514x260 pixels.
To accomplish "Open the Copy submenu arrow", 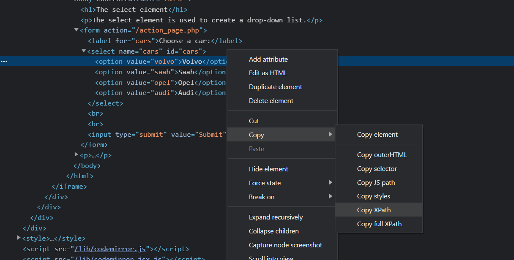I will point(331,135).
